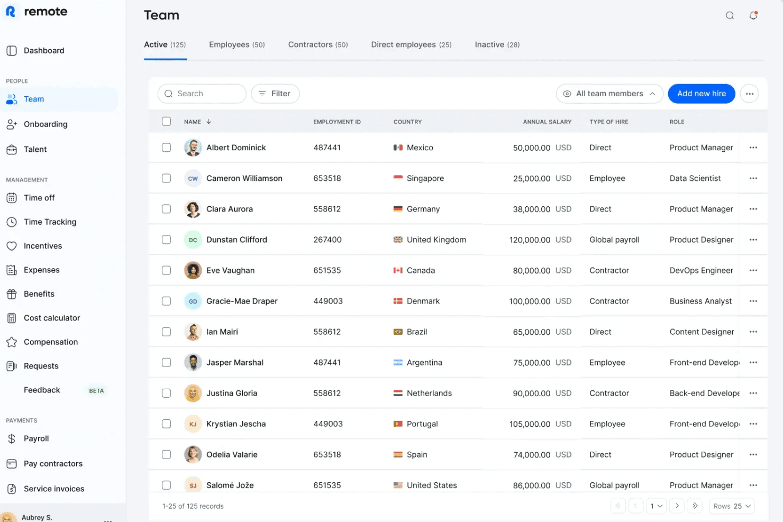Jump to last page arrow
This screenshot has width=783, height=522.
[695, 506]
